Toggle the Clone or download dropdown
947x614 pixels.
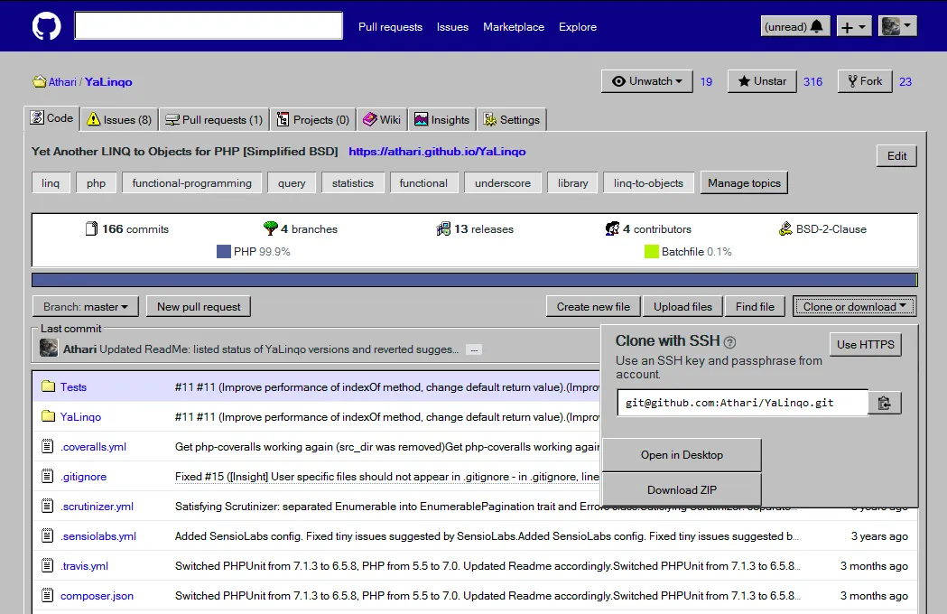pos(855,306)
